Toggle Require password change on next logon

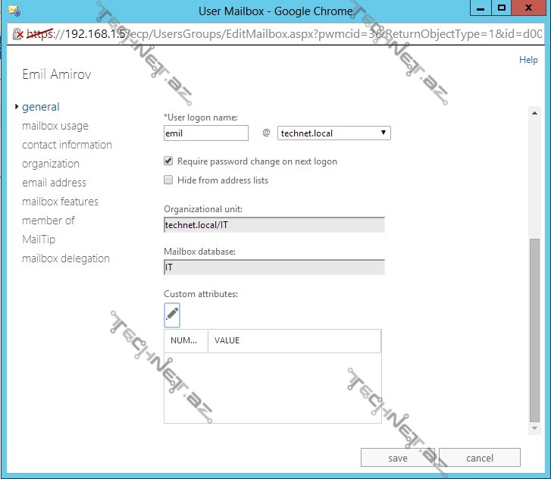168,161
